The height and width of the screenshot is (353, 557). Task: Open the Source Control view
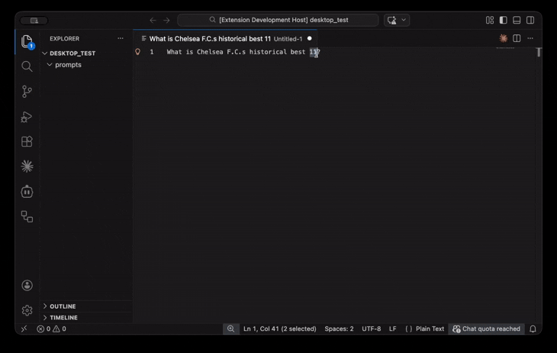pos(27,92)
